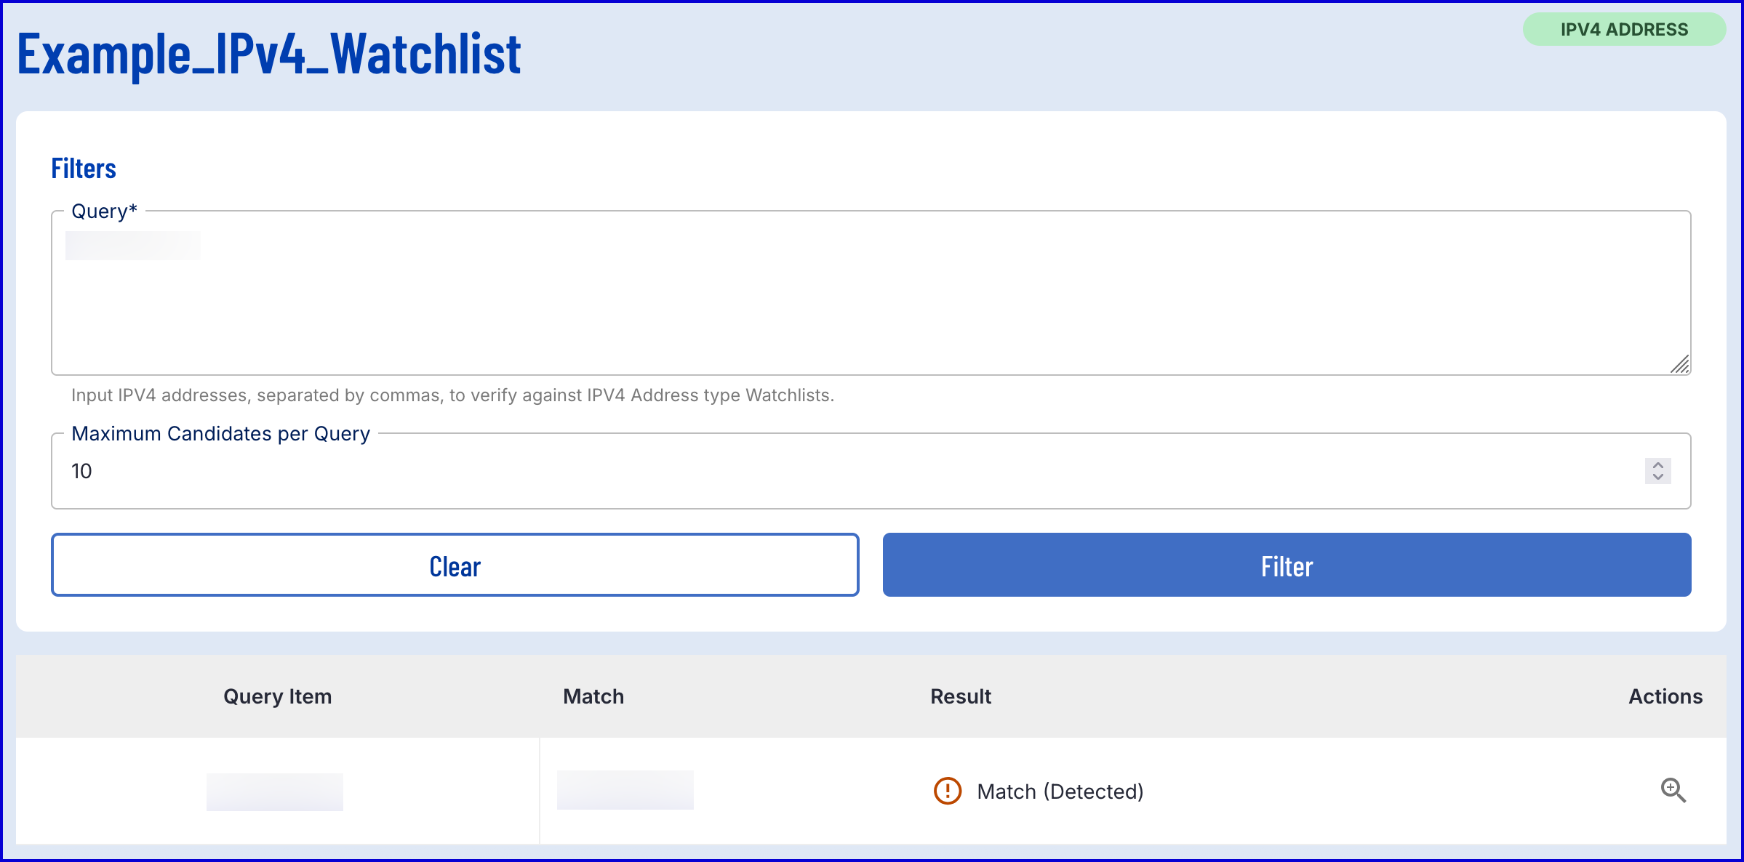Click the orange warning icon beside Match (Detected)
This screenshot has height=862, width=1744.
[947, 791]
